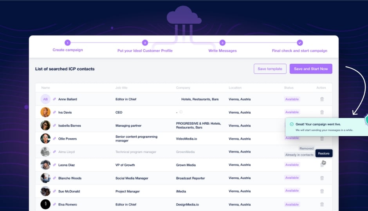
Task: Click Leona Diaz's Available status badge
Action: pos(292,165)
